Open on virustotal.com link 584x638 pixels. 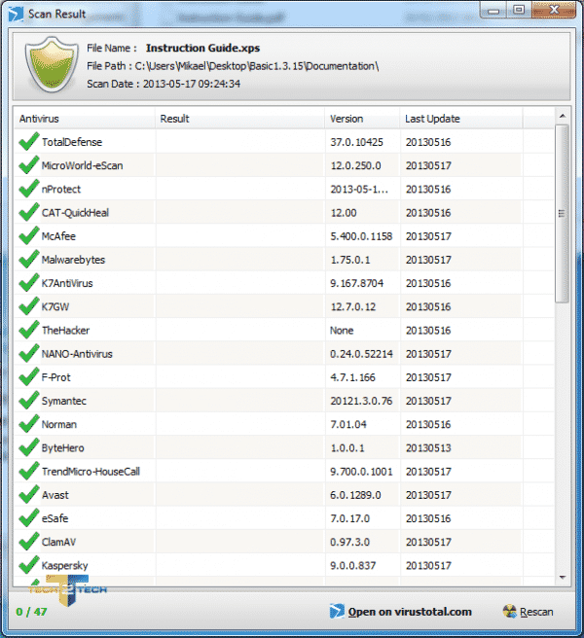pyautogui.click(x=410, y=612)
